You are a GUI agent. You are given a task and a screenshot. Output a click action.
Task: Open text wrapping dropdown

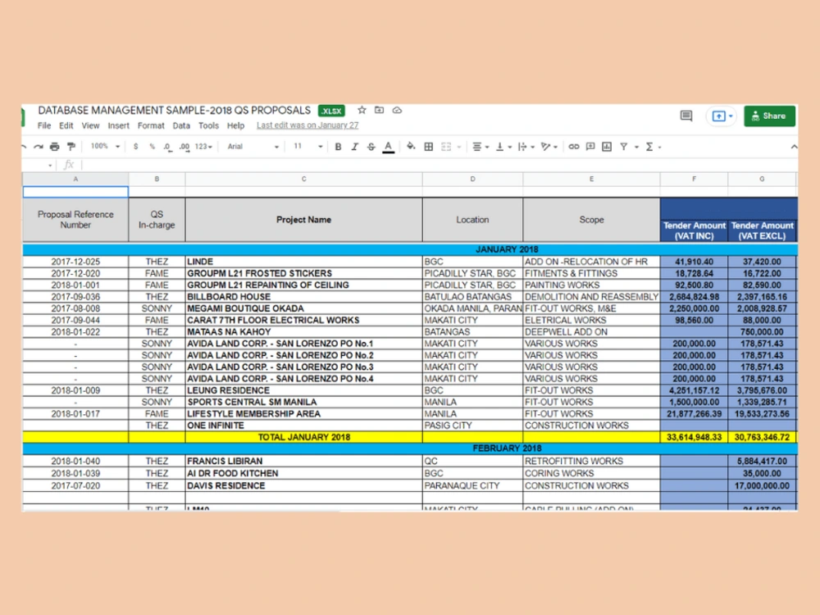point(526,147)
